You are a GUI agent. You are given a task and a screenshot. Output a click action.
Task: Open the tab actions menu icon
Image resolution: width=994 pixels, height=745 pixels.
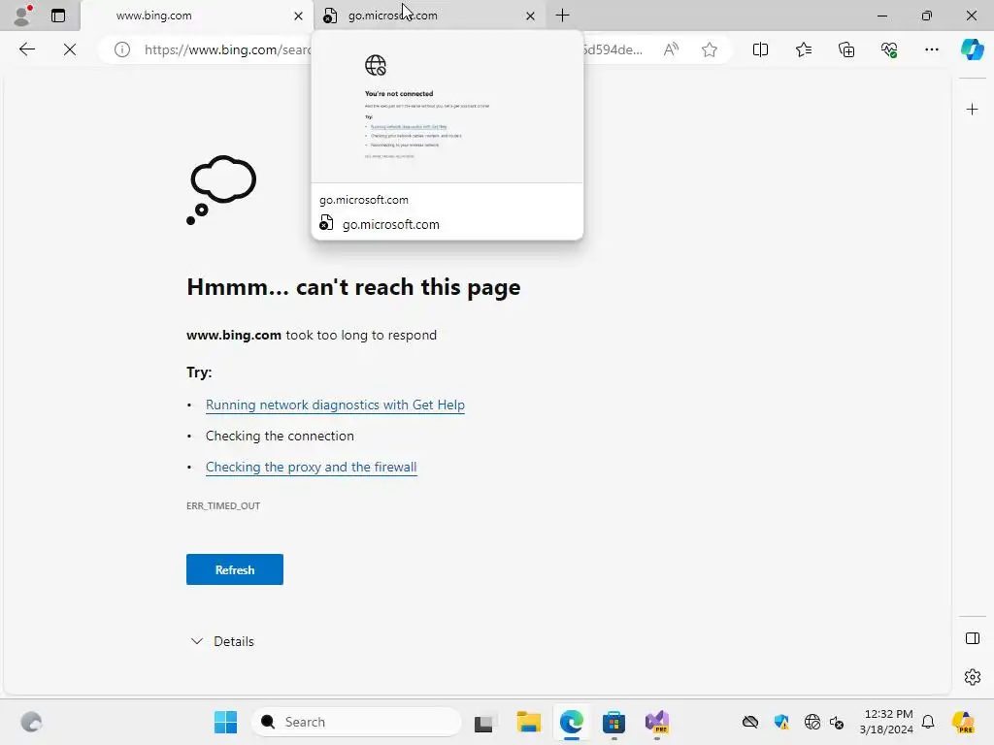click(x=58, y=16)
